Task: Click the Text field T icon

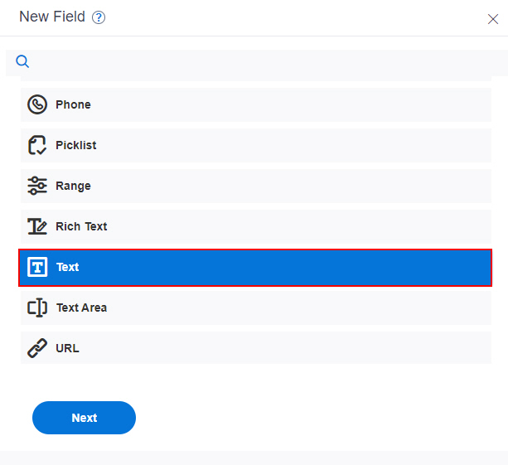Action: click(37, 267)
